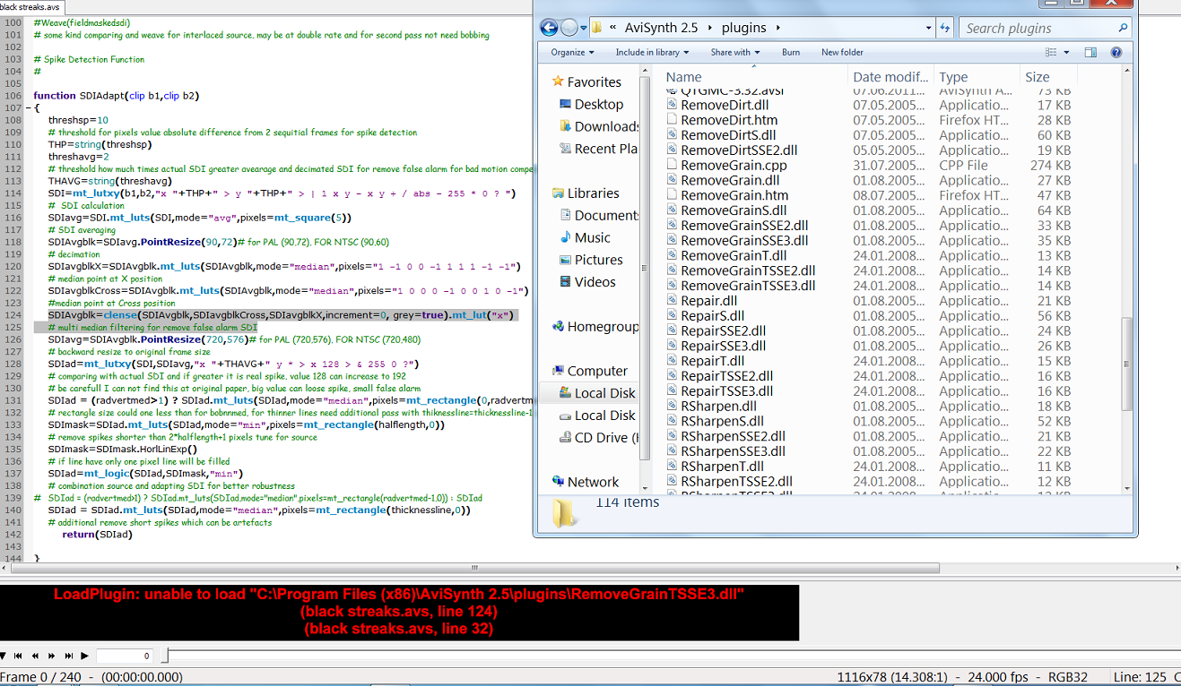Viewport: 1181px width, 686px height.
Task: Sort files by Date modified column
Action: coord(890,77)
